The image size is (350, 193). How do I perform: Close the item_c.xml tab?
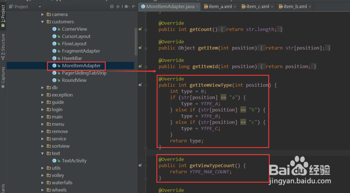(272, 7)
